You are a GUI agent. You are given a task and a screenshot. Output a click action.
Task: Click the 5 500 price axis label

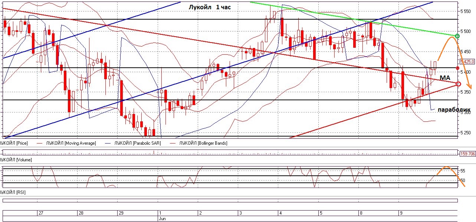tap(466, 31)
